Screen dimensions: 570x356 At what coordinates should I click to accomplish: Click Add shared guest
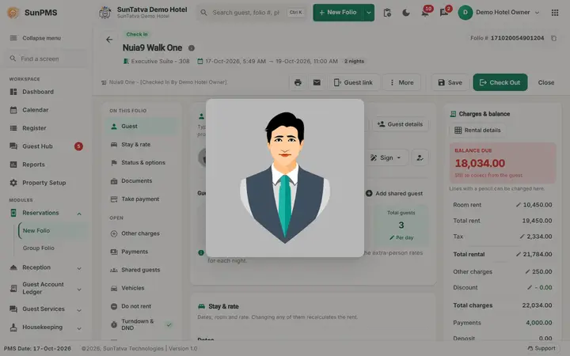point(394,193)
